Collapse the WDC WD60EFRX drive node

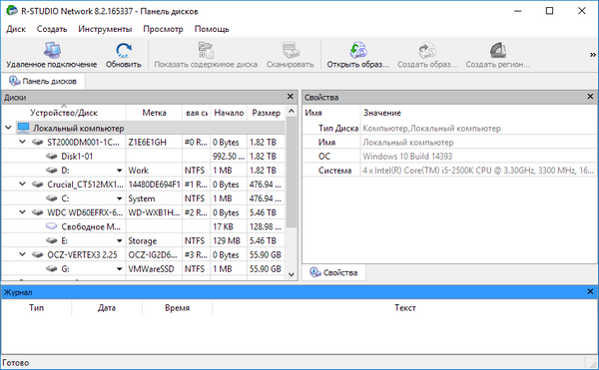[22, 212]
